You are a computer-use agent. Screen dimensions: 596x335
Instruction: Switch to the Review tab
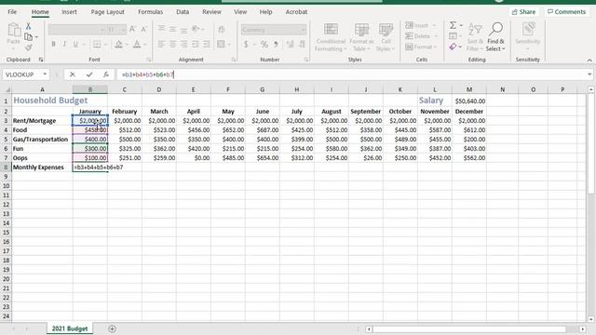pyautogui.click(x=211, y=12)
